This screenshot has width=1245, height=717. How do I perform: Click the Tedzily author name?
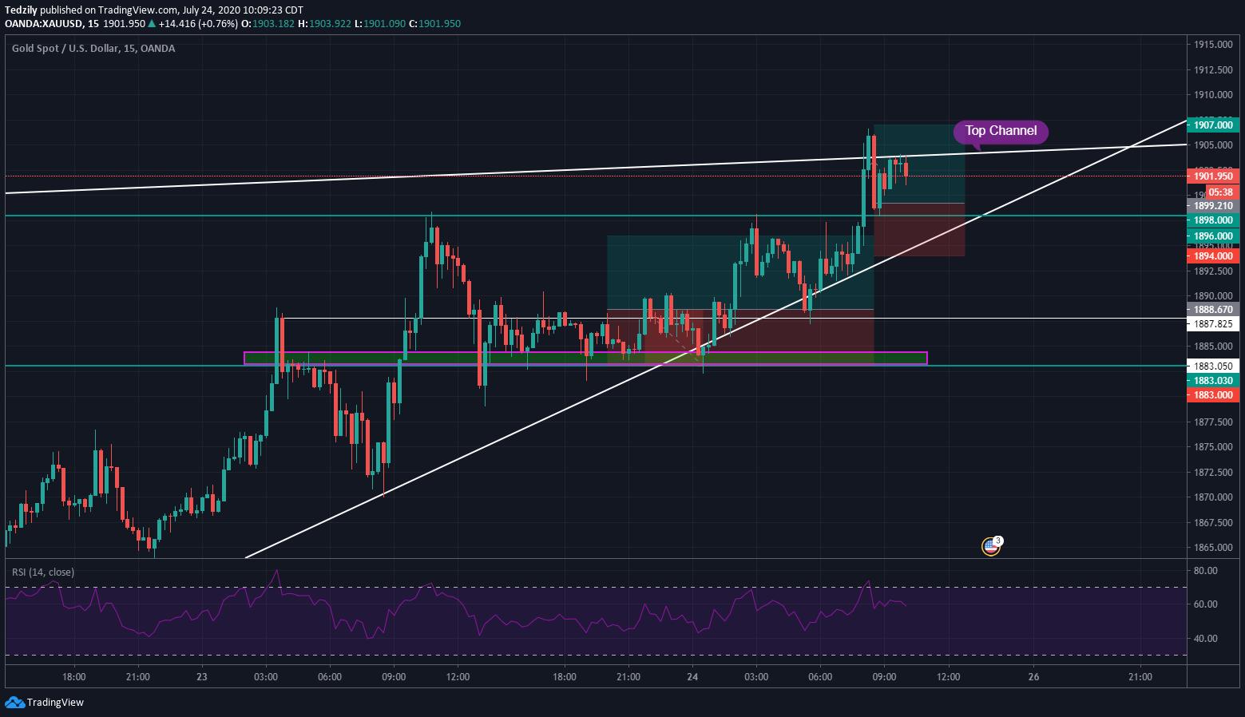(21, 10)
